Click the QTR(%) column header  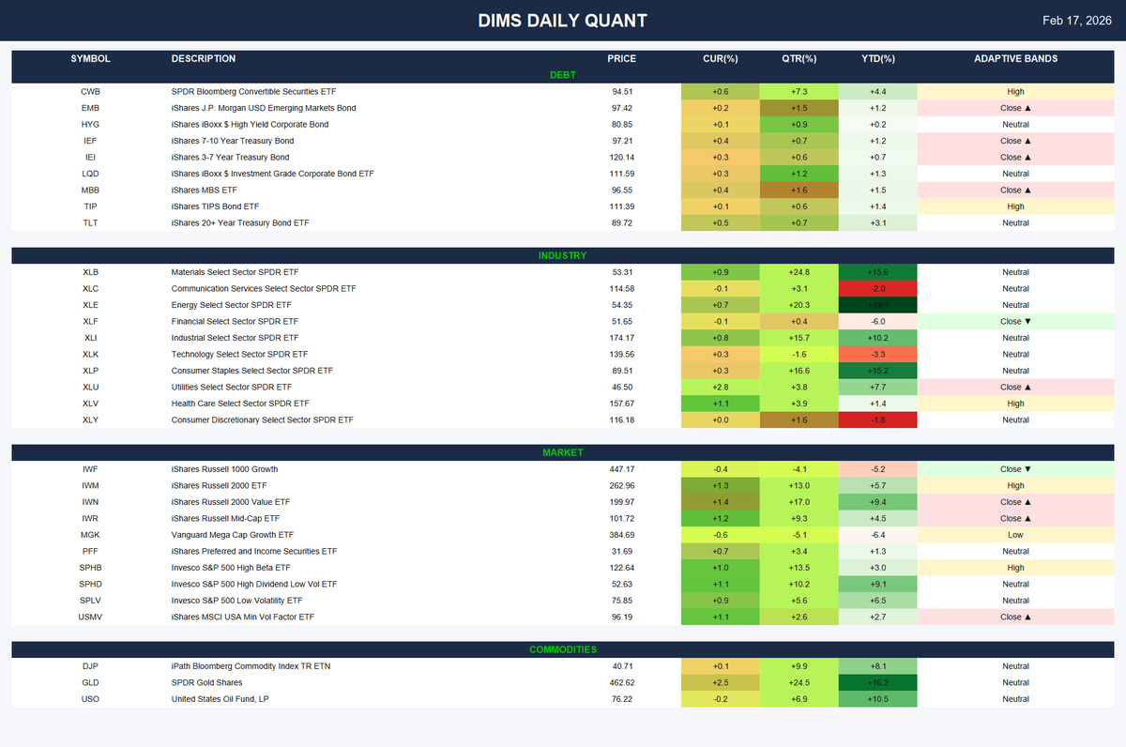[799, 58]
